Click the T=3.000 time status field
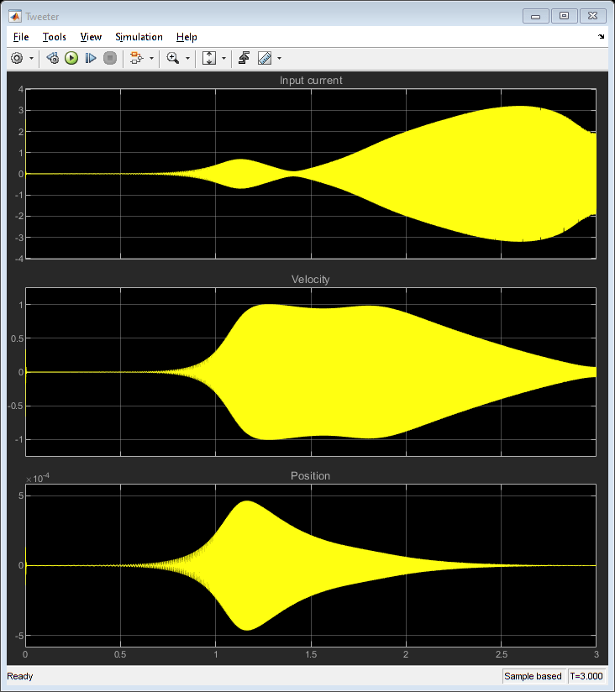615x692 pixels. click(x=586, y=676)
